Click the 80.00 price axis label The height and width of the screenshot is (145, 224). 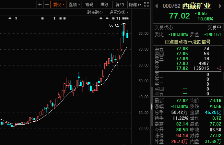[143, 33]
